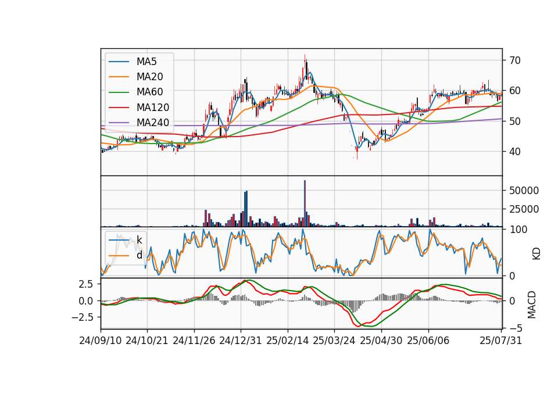Click the 24/10/21 date axis label
The image size is (558, 401).
[x=147, y=341]
